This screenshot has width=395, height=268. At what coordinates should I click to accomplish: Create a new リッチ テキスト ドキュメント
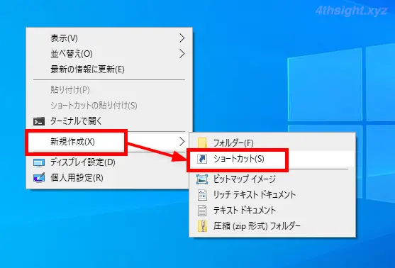[x=272, y=195]
